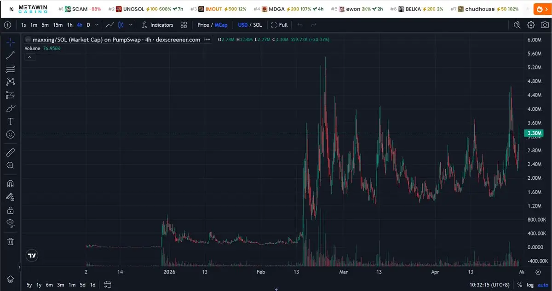
Task: Click the Volume indicator legend
Action: pos(33,48)
